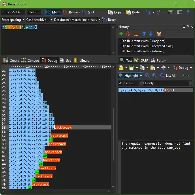Select '12th field starts with P (lazy dot)'

143,41
